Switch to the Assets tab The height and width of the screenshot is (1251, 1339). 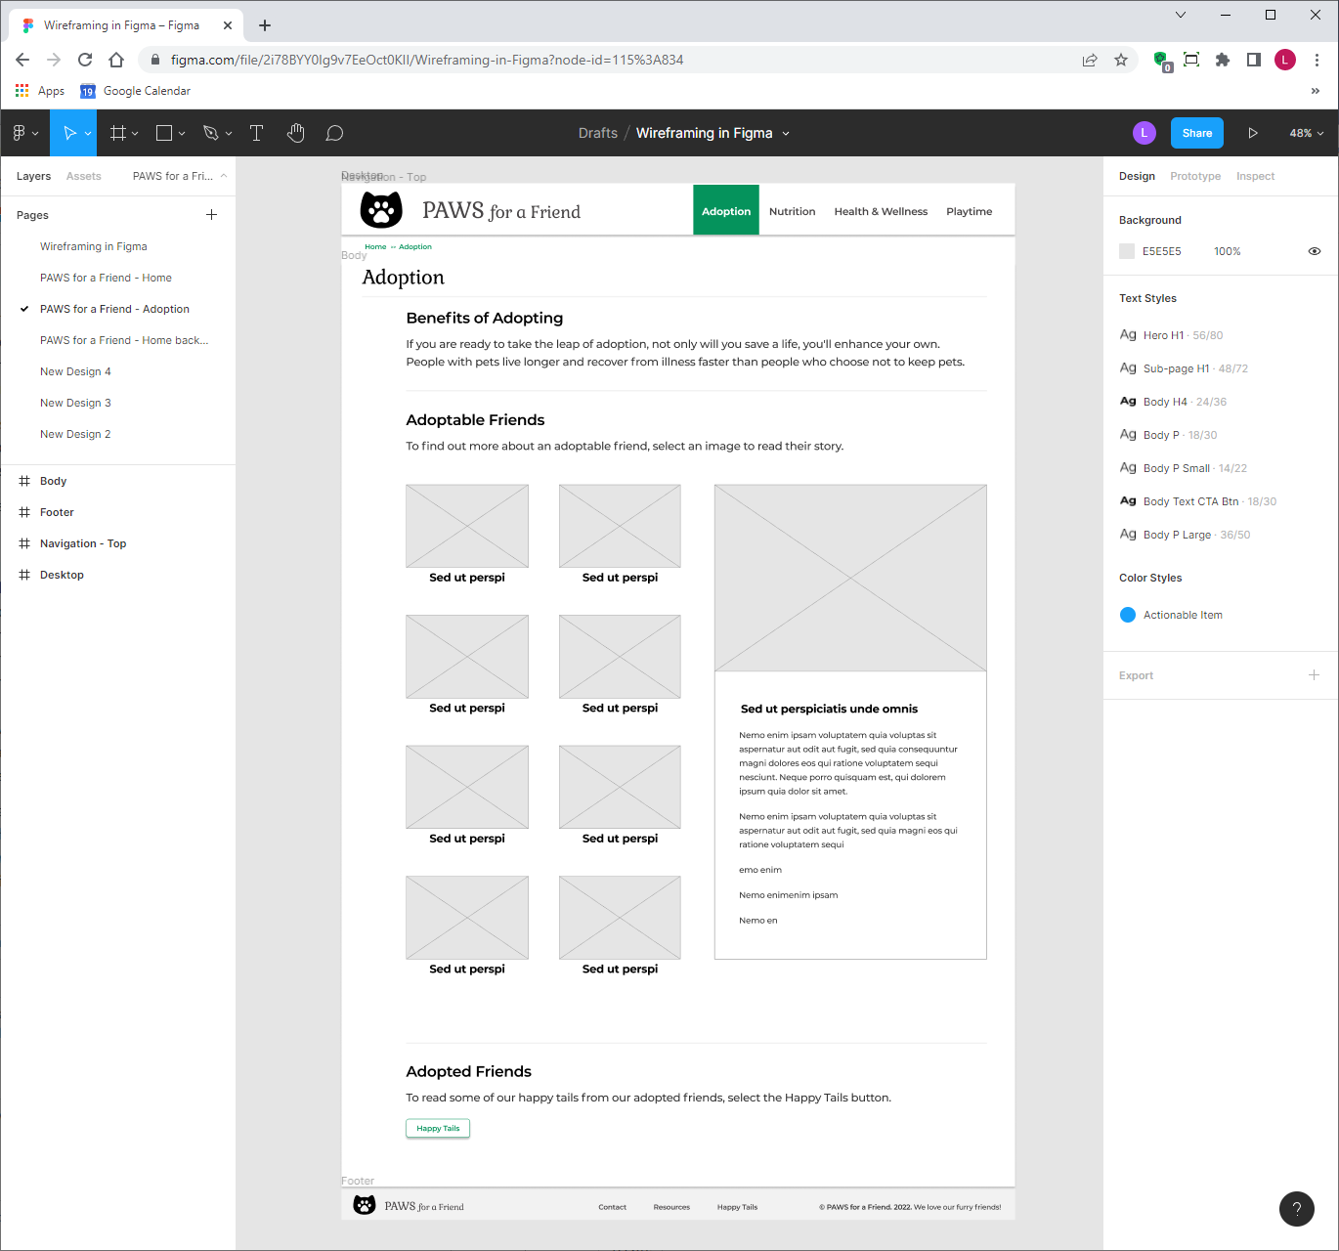click(83, 176)
